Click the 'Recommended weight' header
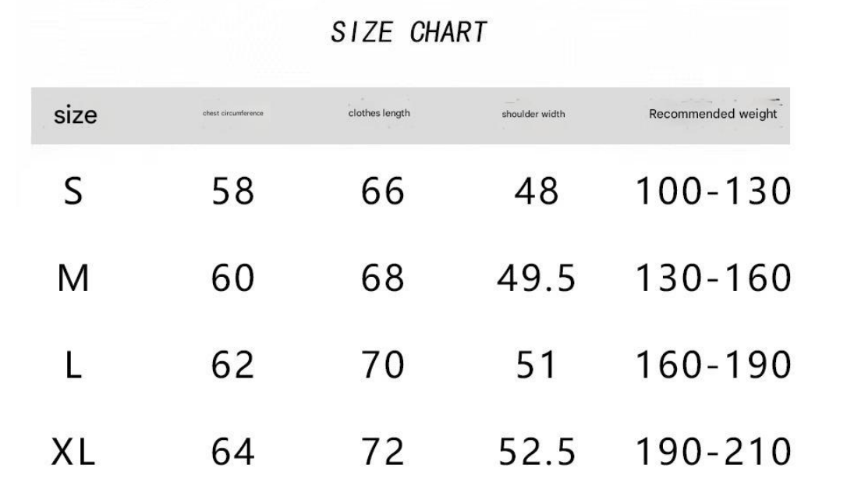847x497 pixels. (x=713, y=114)
